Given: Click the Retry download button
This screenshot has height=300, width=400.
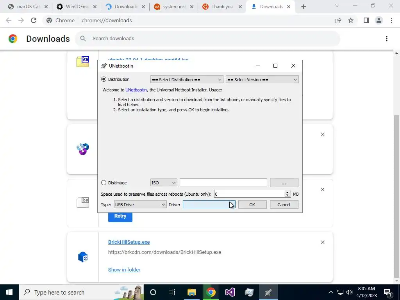Looking at the screenshot, I should [120, 216].
